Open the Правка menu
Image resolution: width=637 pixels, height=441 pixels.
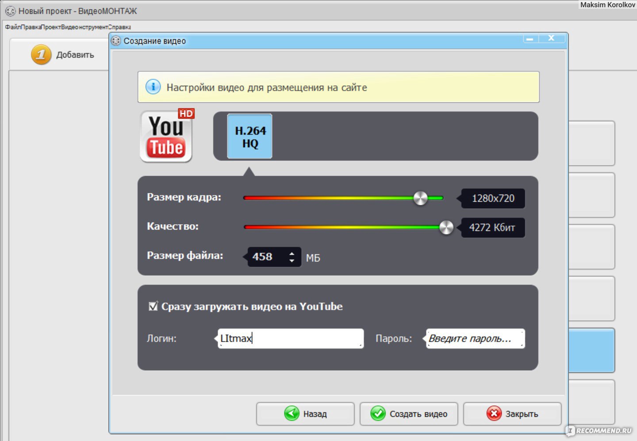(31, 27)
